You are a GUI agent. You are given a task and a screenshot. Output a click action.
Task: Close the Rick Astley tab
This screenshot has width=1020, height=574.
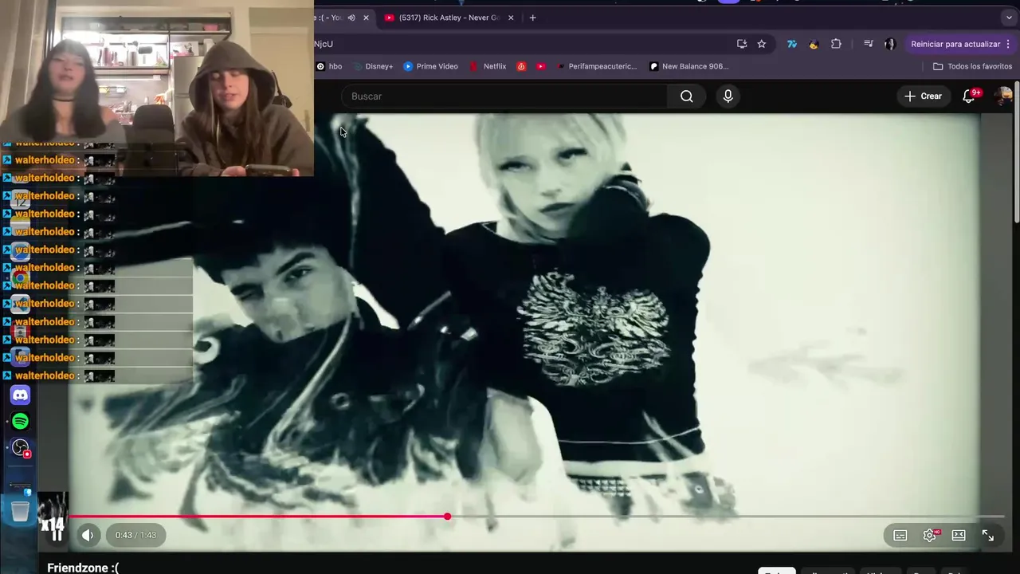511,18
